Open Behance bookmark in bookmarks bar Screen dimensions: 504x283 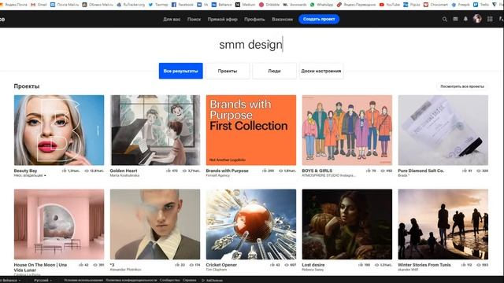[221, 5]
